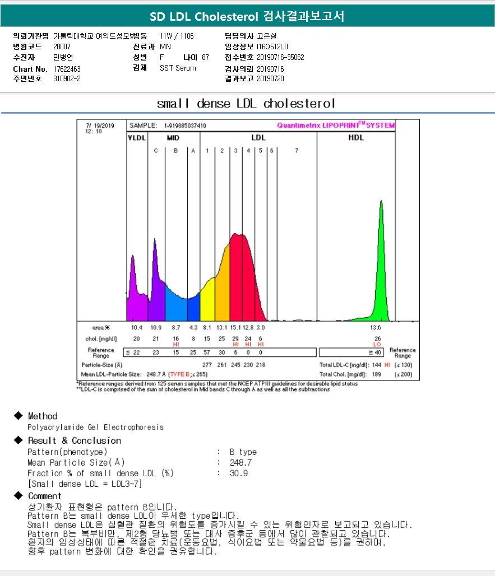The image size is (495, 576).
Task: Click the diamond bullet beside Result & Conclusion
Action: (x=17, y=440)
